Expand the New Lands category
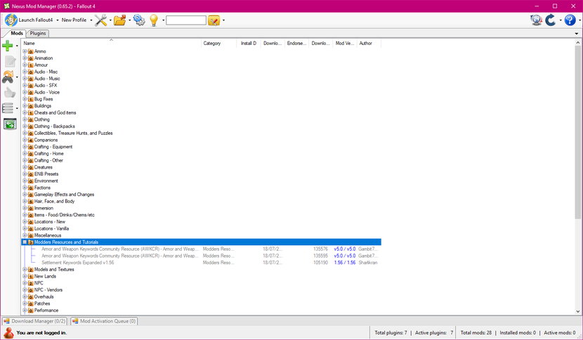 click(25, 276)
